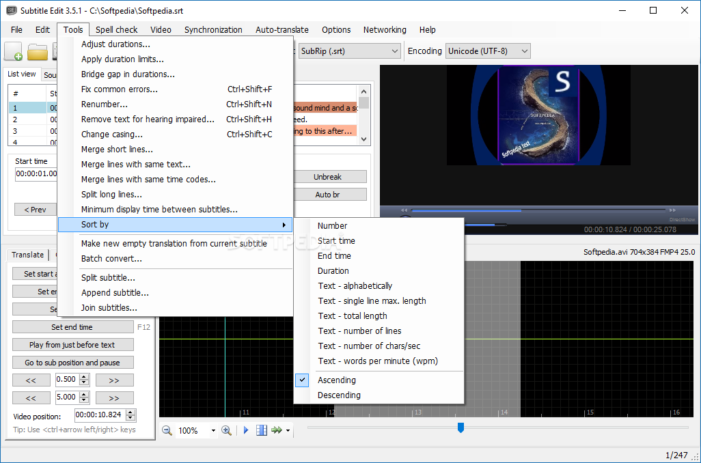Decrease the 5.000 seconds stepper value
Image resolution: width=701 pixels, height=463 pixels.
pyautogui.click(x=84, y=400)
